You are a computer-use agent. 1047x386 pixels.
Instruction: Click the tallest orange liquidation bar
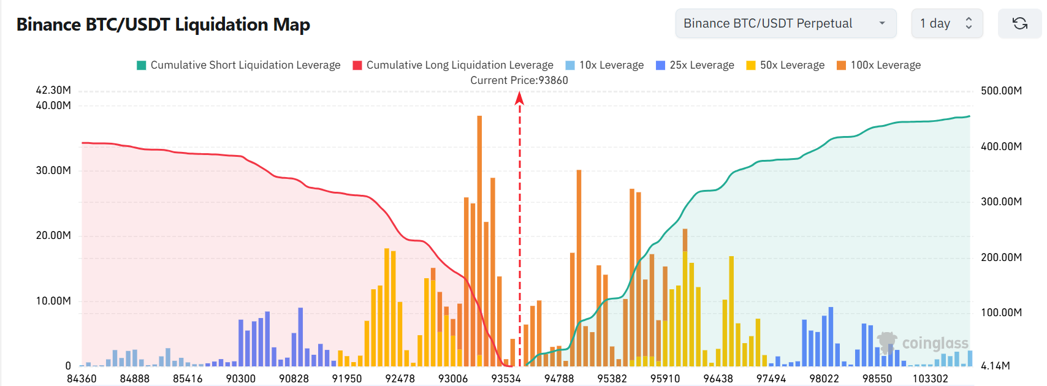pyautogui.click(x=479, y=240)
